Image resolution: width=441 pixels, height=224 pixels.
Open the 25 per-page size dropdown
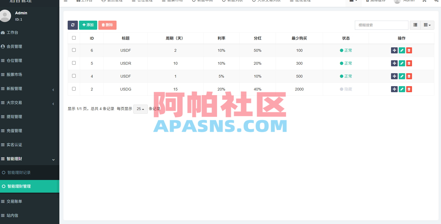coord(140,109)
